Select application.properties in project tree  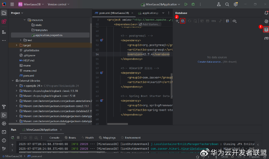point(50,35)
